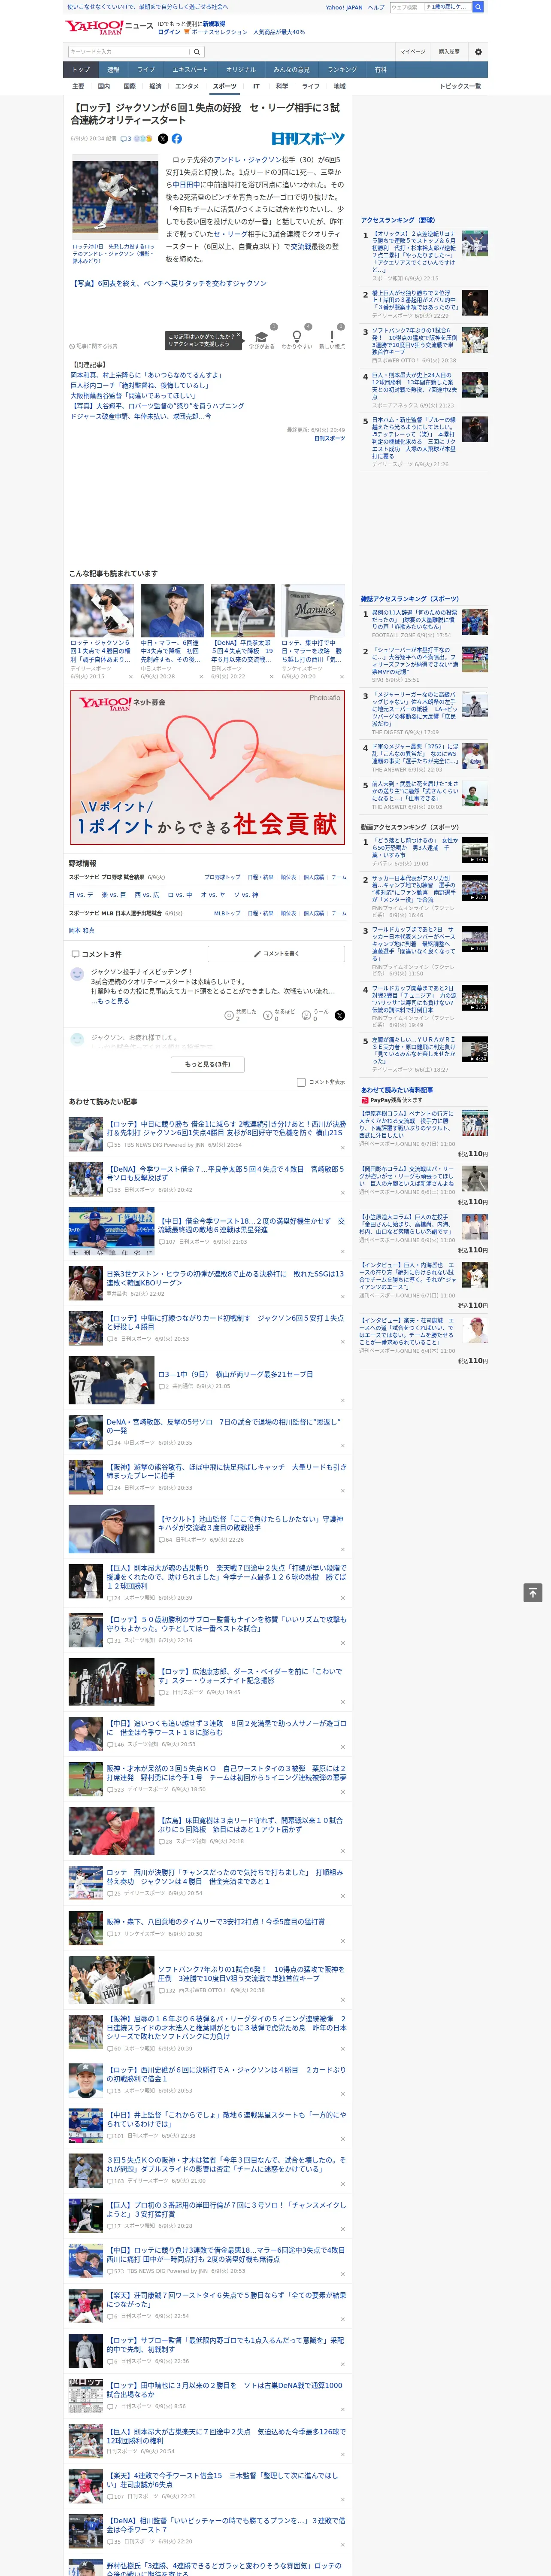Open the 日 vs. デ game link
551x2576 pixels.
point(81,895)
